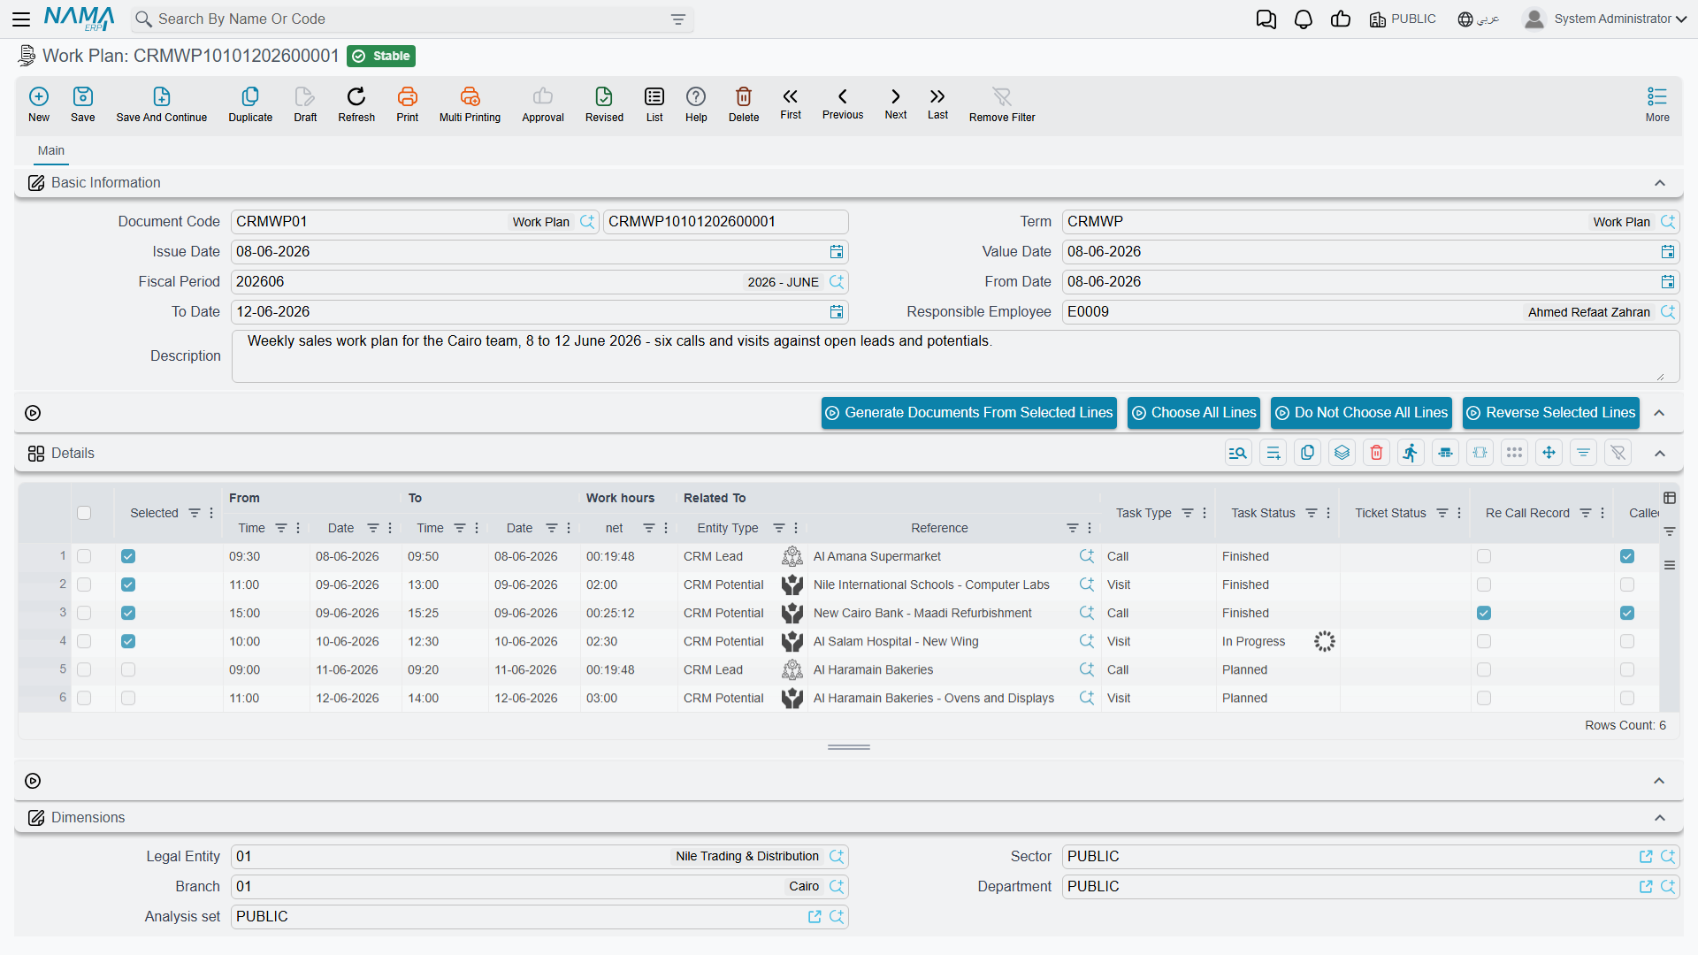This screenshot has width=1698, height=955.
Task: Open the hamburger main menu
Action: point(21,19)
